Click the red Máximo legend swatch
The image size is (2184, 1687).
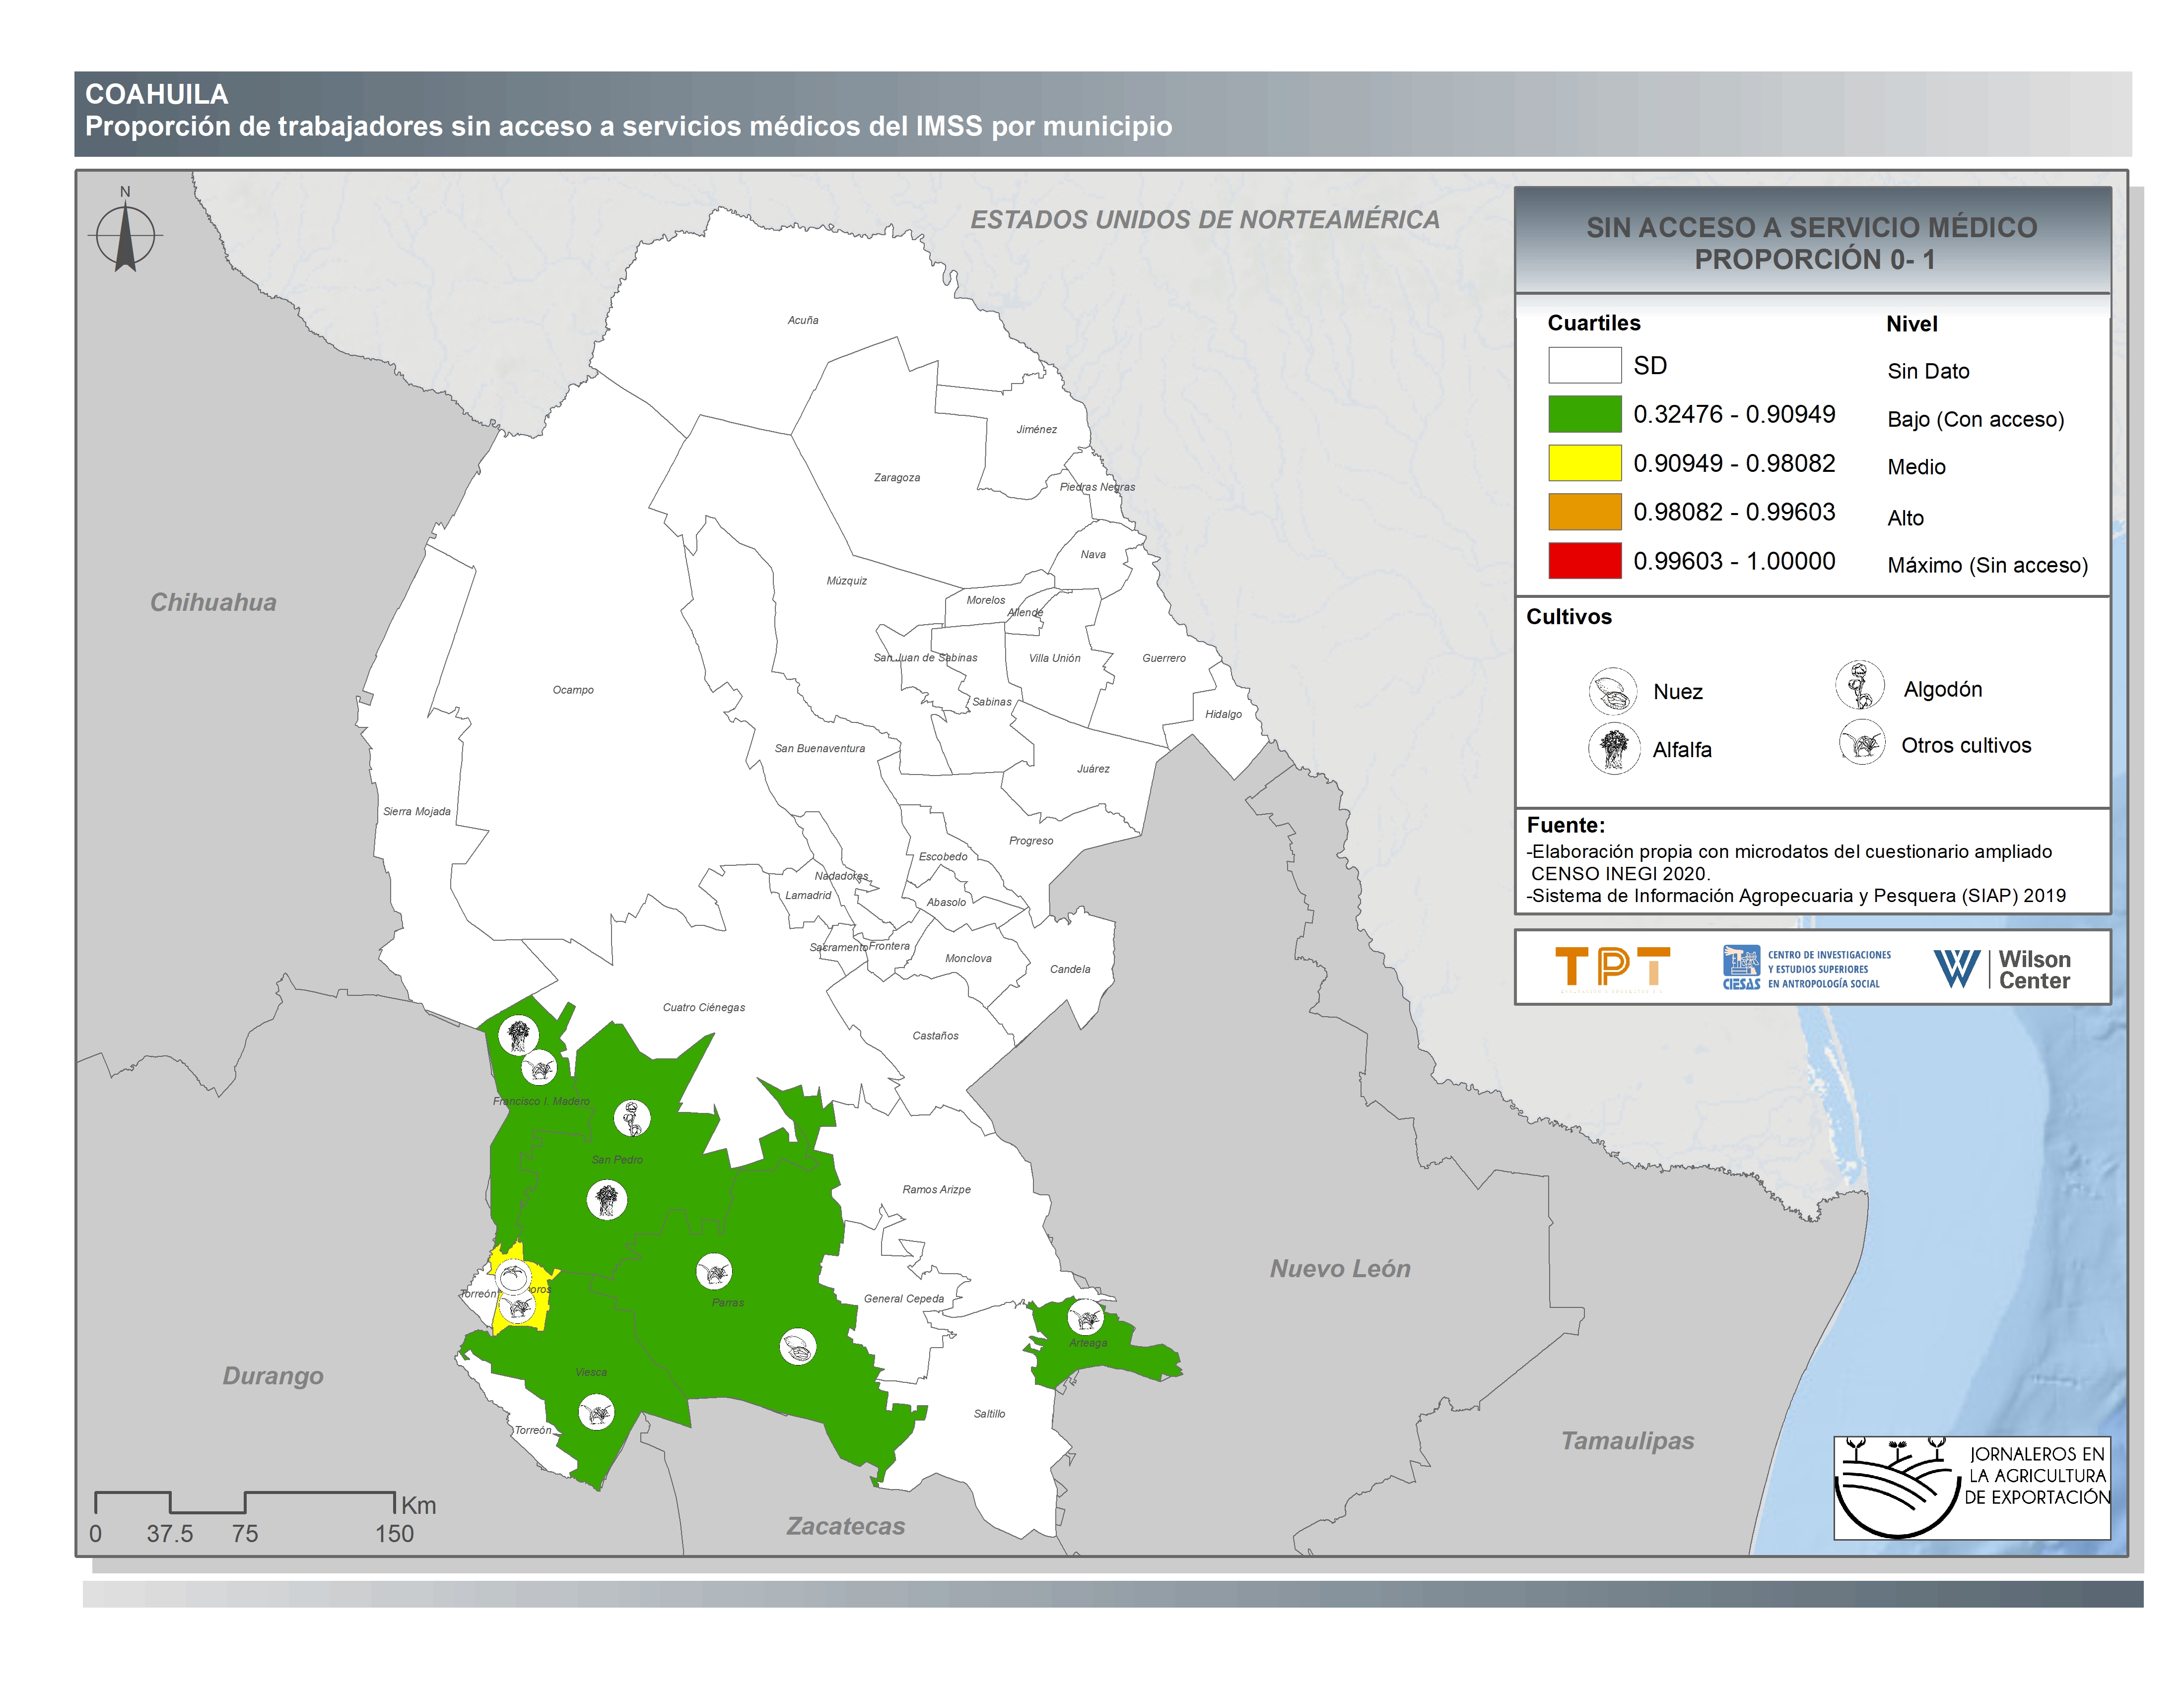click(x=1584, y=561)
